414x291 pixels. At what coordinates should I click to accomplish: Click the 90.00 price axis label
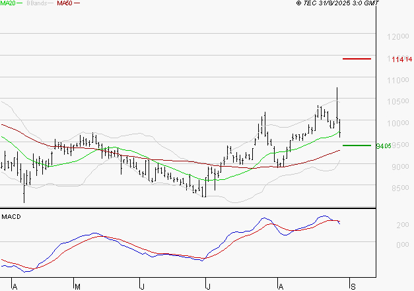coord(400,167)
